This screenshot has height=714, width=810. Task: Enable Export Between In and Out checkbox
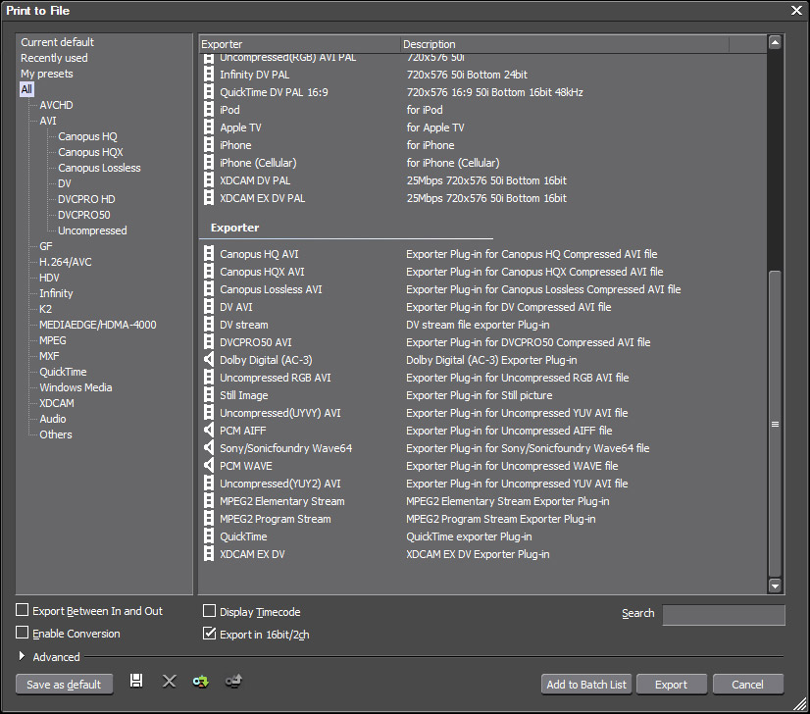[x=23, y=610]
